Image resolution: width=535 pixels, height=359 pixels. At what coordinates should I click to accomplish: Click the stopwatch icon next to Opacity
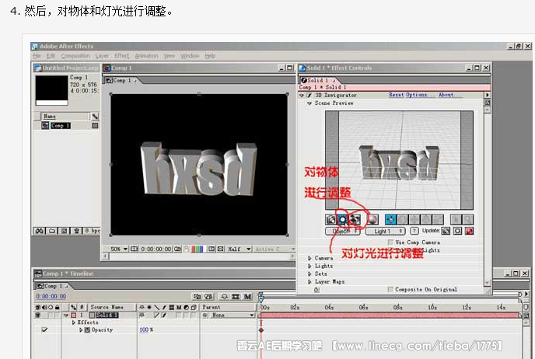coord(87,330)
